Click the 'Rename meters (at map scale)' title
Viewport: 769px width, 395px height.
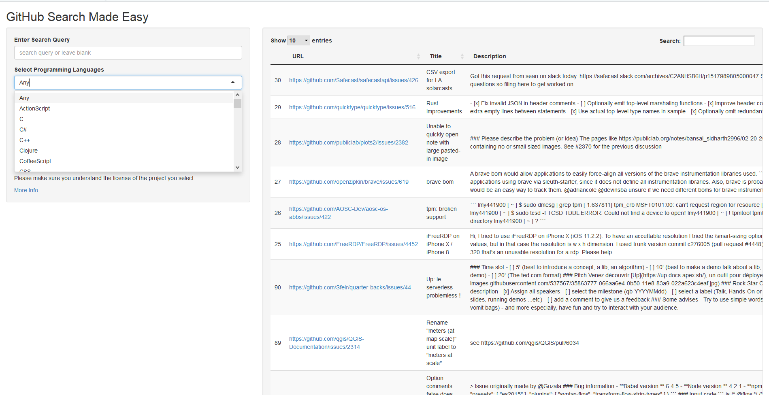[x=441, y=343]
